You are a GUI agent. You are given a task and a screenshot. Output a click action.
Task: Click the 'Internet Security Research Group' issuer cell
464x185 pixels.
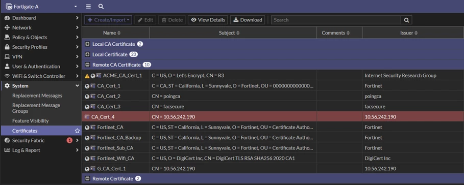[x=413, y=76]
